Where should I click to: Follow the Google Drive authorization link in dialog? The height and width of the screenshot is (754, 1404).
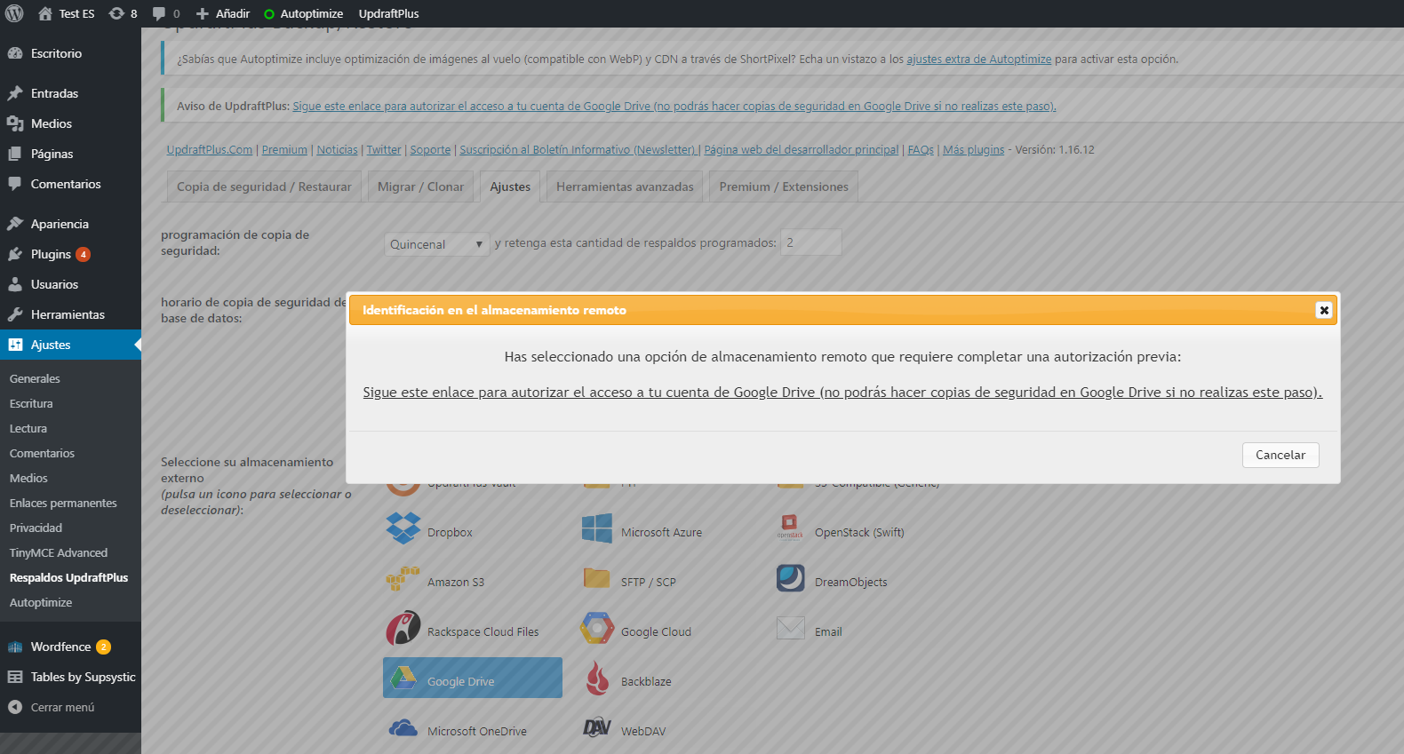click(842, 393)
